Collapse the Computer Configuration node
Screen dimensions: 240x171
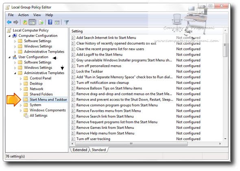9,36
